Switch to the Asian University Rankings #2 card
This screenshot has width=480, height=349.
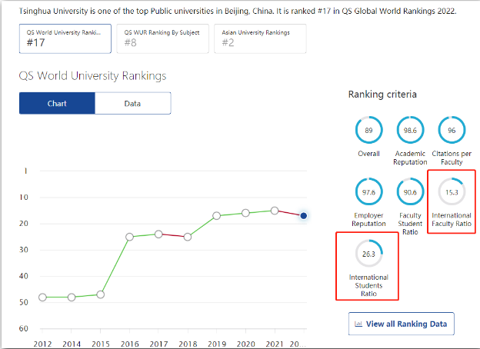point(260,38)
